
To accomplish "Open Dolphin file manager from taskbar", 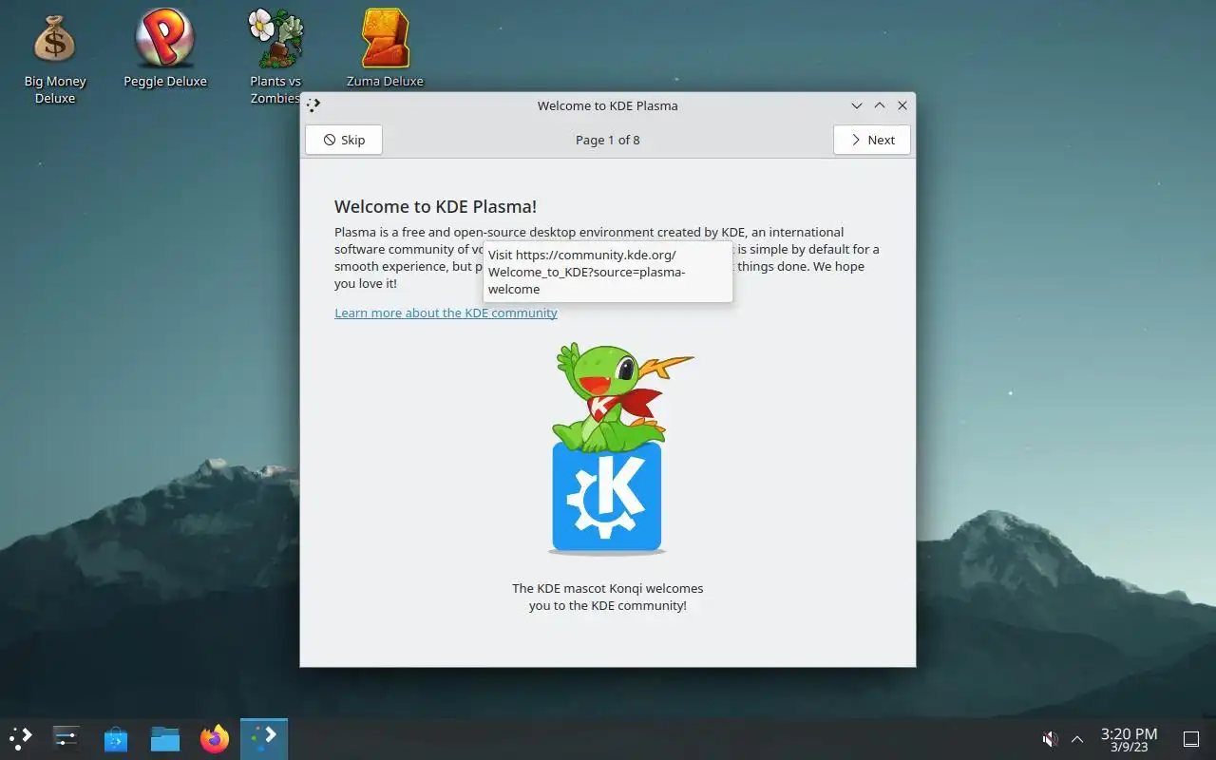I will coord(165,738).
